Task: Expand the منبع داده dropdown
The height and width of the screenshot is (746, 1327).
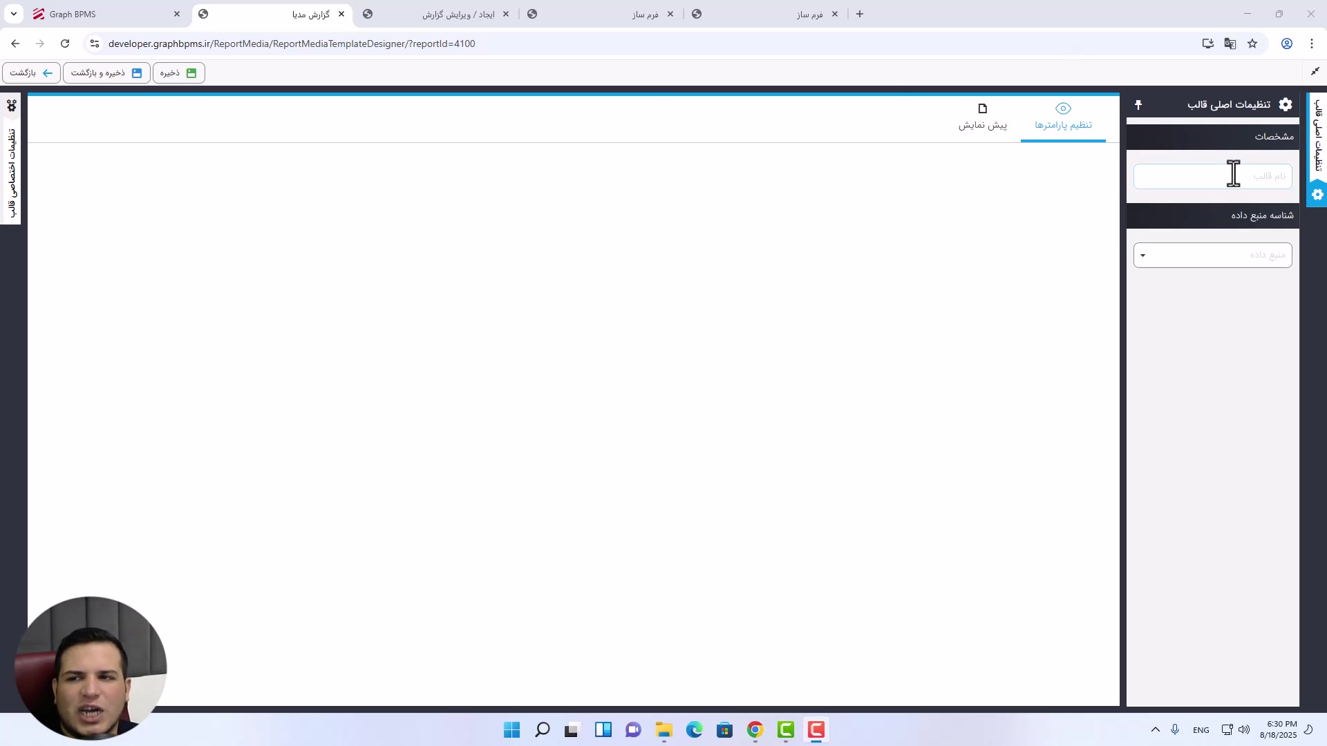Action: coord(1212,256)
